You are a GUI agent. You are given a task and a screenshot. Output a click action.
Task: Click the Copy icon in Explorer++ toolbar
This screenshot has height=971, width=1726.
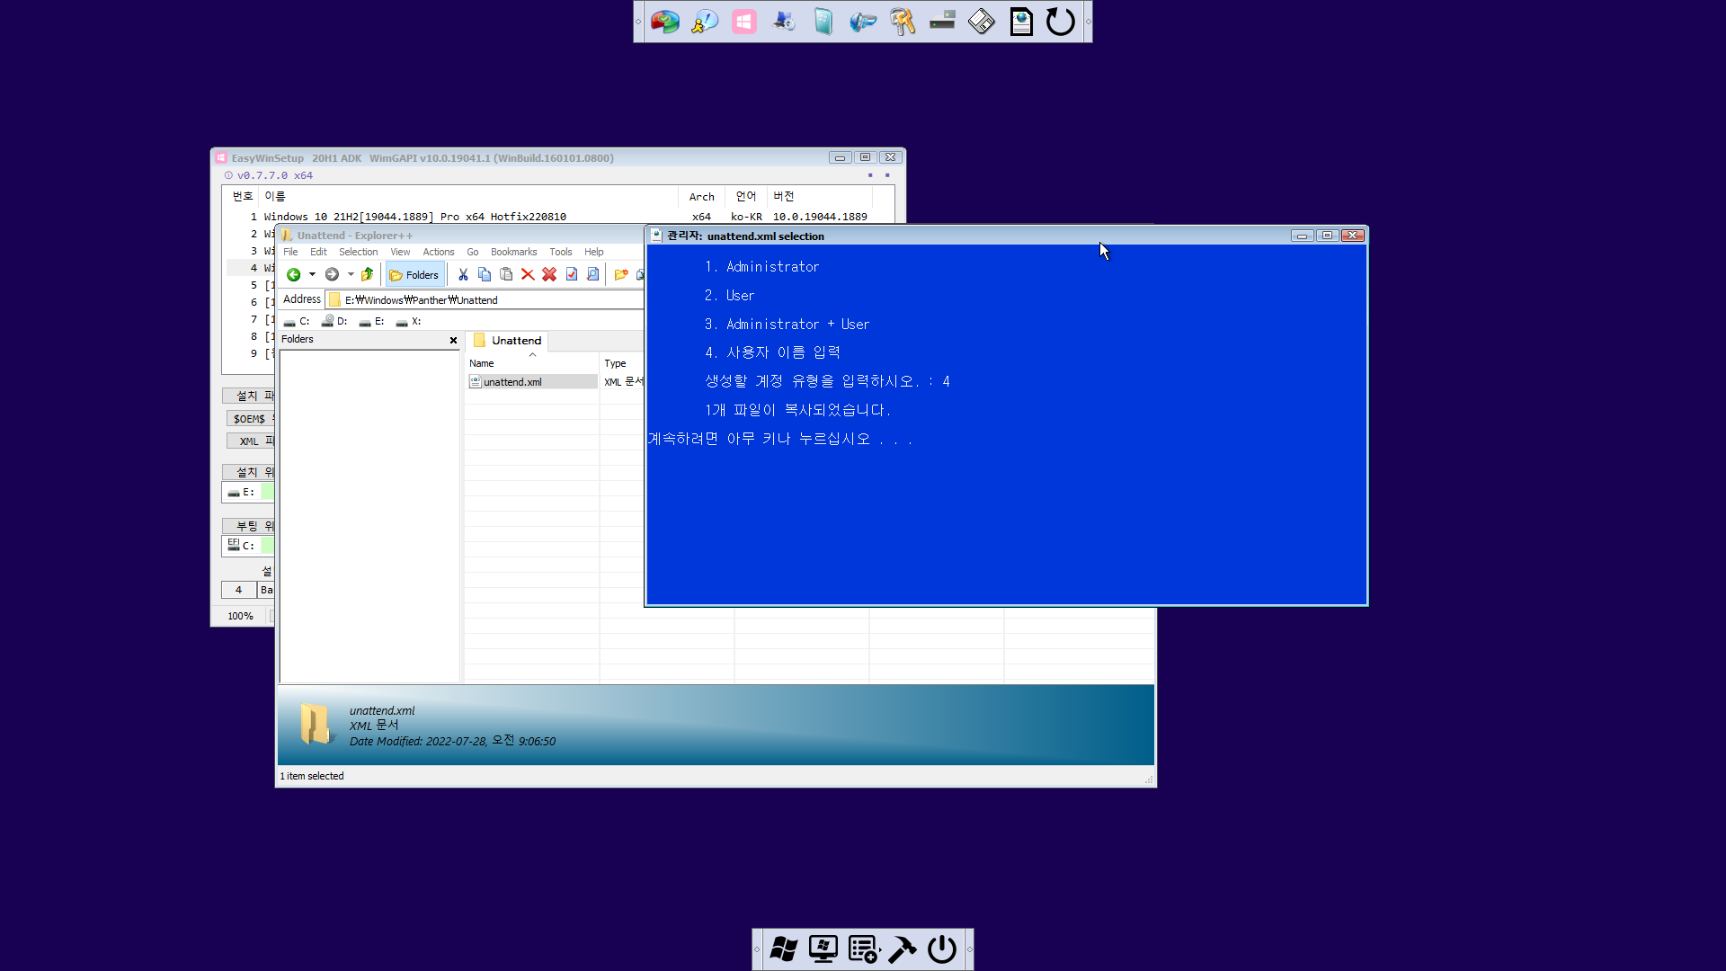point(485,275)
